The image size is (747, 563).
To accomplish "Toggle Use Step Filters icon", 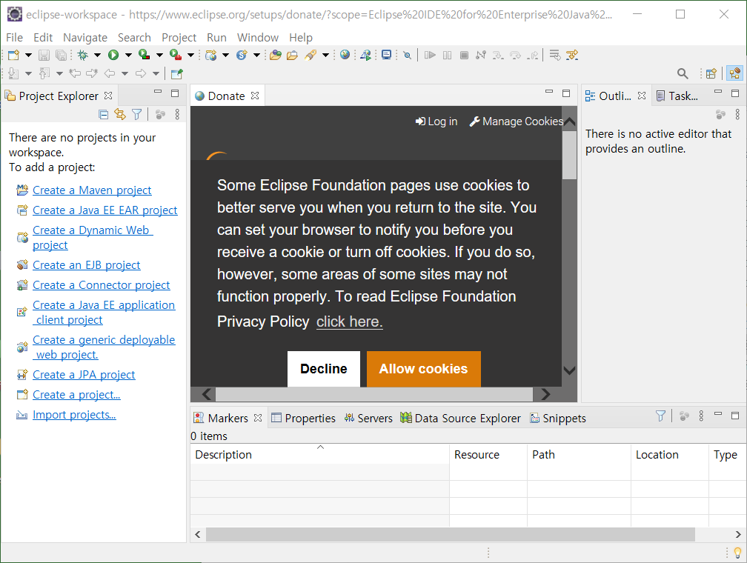I will point(571,56).
